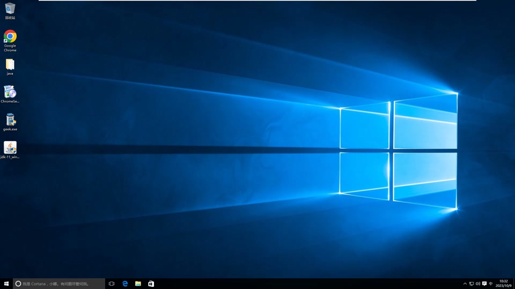Open Task View from taskbar
515x289 pixels.
point(112,284)
